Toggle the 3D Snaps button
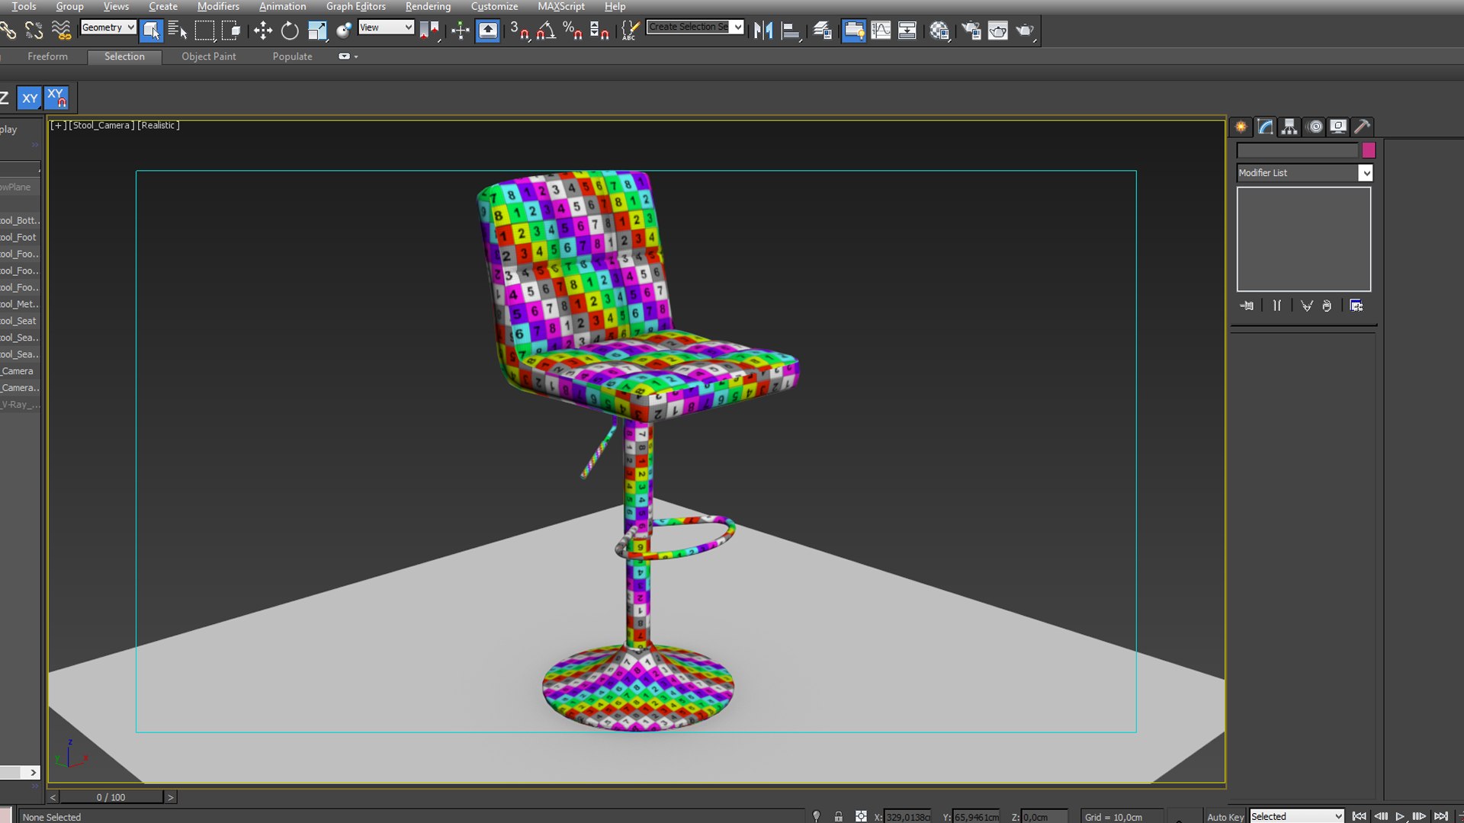The image size is (1464, 823). click(x=519, y=30)
